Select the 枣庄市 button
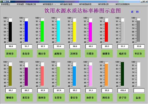The height and width of the screenshot is (104, 148). click(139, 54)
